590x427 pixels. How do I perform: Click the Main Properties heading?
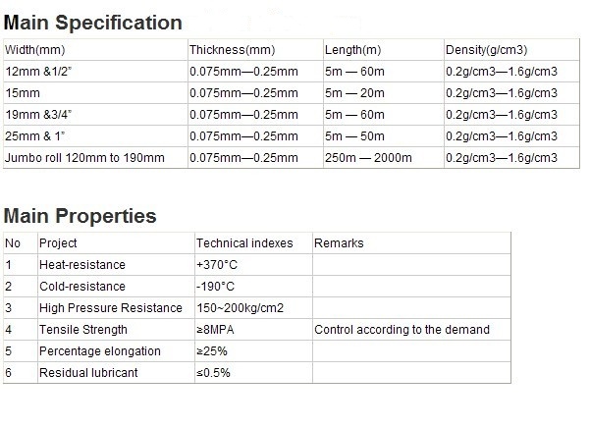pyautogui.click(x=80, y=216)
